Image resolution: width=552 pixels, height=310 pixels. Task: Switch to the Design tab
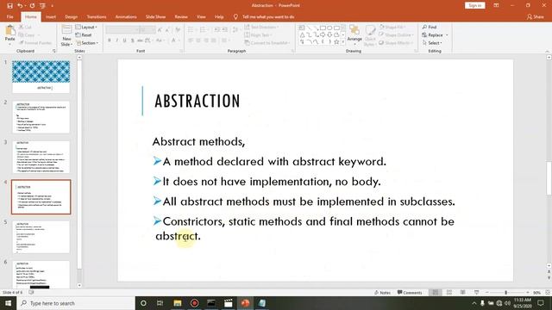click(71, 17)
